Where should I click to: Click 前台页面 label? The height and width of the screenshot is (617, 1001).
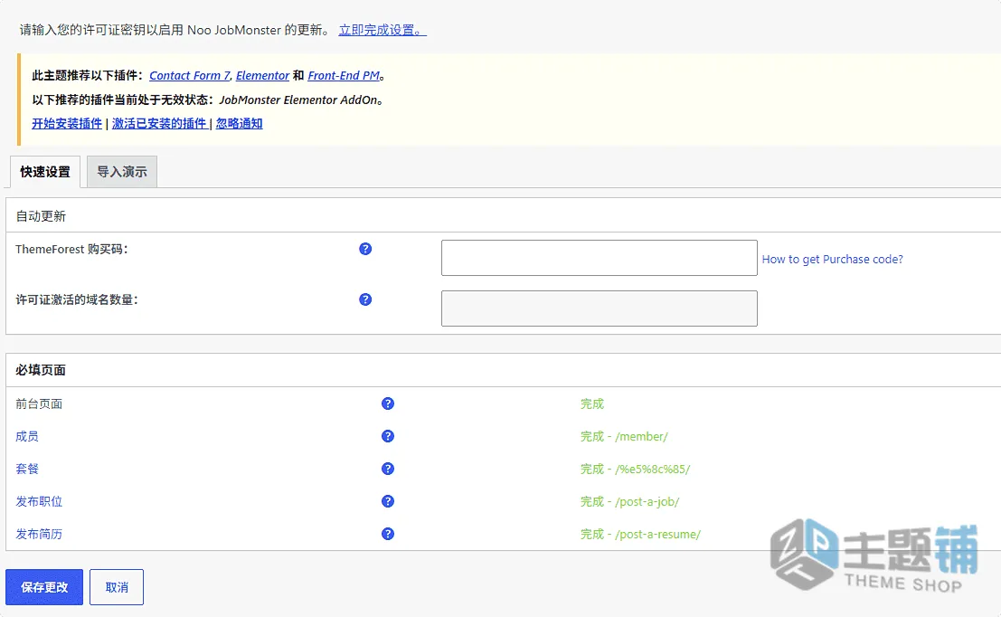click(39, 403)
